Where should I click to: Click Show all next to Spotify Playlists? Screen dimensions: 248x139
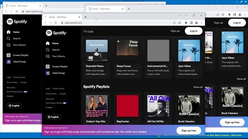(x=198, y=87)
